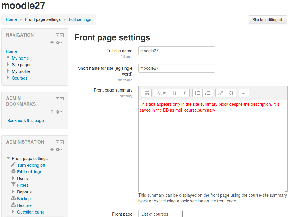Expand Courses tree node arrow
293x217 pixels.
click(8, 78)
